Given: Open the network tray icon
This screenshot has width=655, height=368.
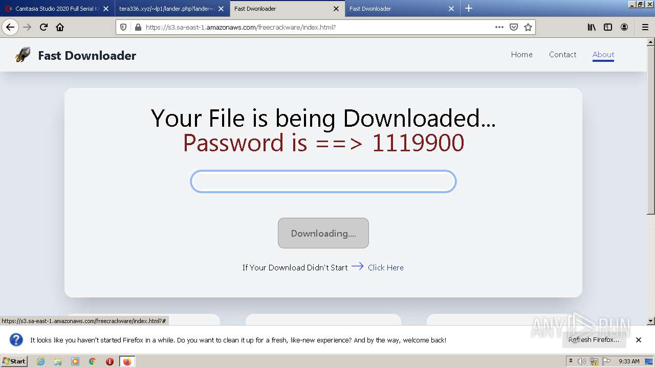Looking at the screenshot, I should tap(594, 361).
